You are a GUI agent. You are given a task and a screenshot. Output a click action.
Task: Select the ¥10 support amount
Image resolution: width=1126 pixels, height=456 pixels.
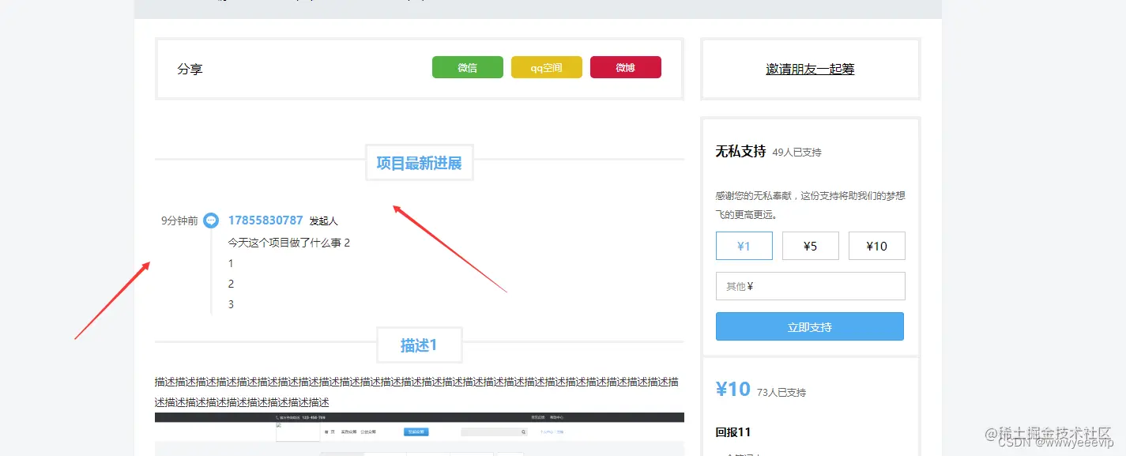[x=877, y=246]
